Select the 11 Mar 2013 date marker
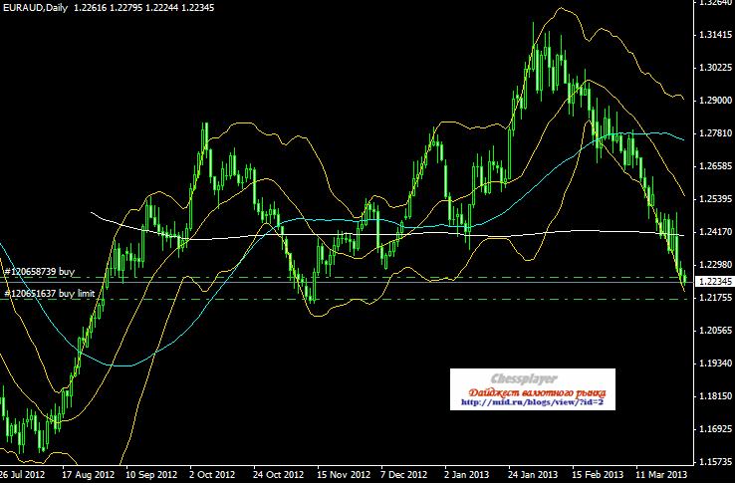Viewport: 735px width, 485px height. tap(661, 476)
